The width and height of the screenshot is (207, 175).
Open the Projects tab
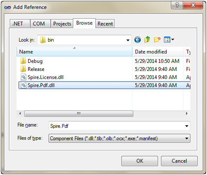click(62, 24)
